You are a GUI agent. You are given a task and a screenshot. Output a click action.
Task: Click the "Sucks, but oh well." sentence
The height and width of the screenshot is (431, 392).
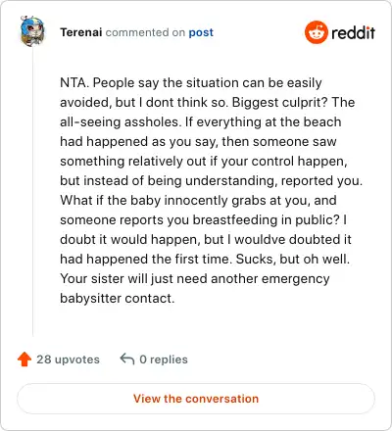[293, 259]
